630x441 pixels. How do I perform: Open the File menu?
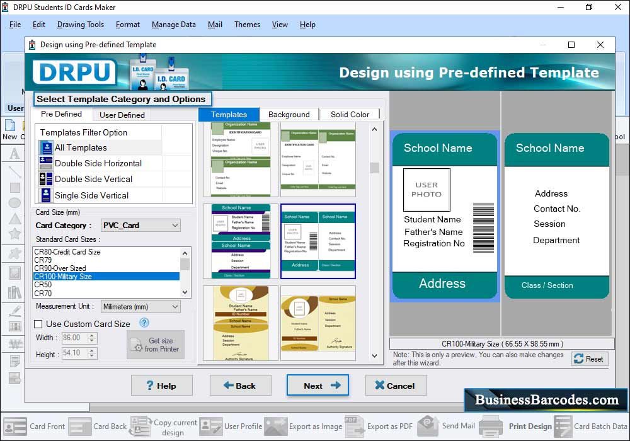pyautogui.click(x=15, y=25)
